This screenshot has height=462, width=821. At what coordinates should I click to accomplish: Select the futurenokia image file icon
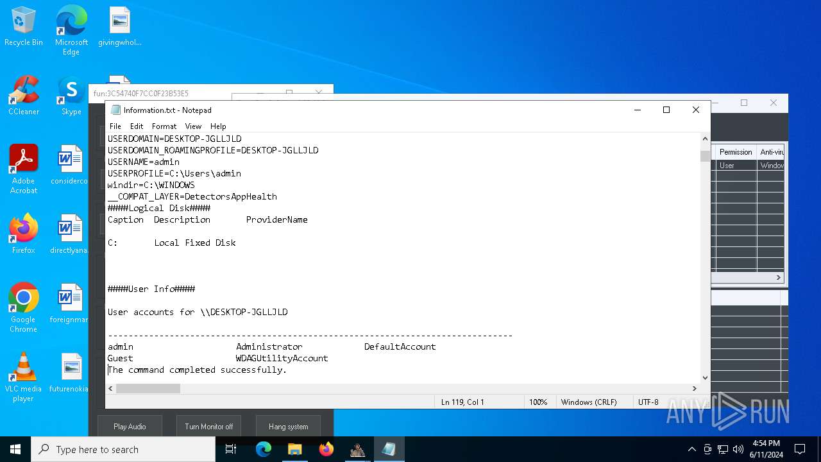[69, 373]
